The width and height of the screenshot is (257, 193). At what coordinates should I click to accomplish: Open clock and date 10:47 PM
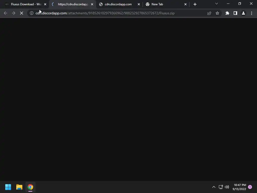(239, 187)
